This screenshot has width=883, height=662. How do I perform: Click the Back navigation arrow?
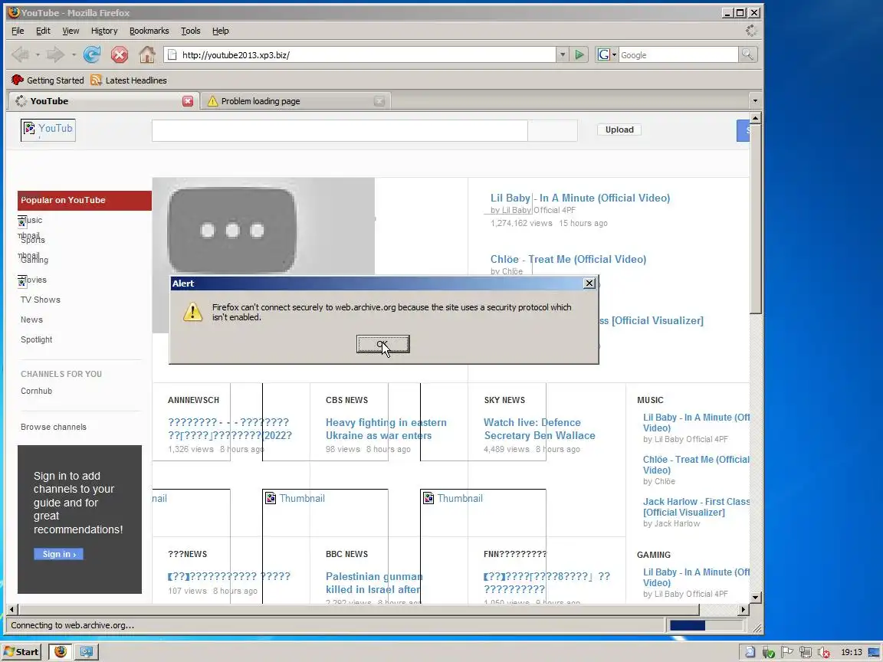20,54
